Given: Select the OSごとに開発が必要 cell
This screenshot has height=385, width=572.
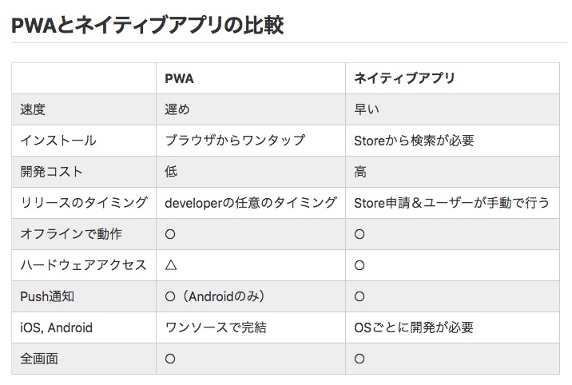Looking at the screenshot, I should [414, 327].
